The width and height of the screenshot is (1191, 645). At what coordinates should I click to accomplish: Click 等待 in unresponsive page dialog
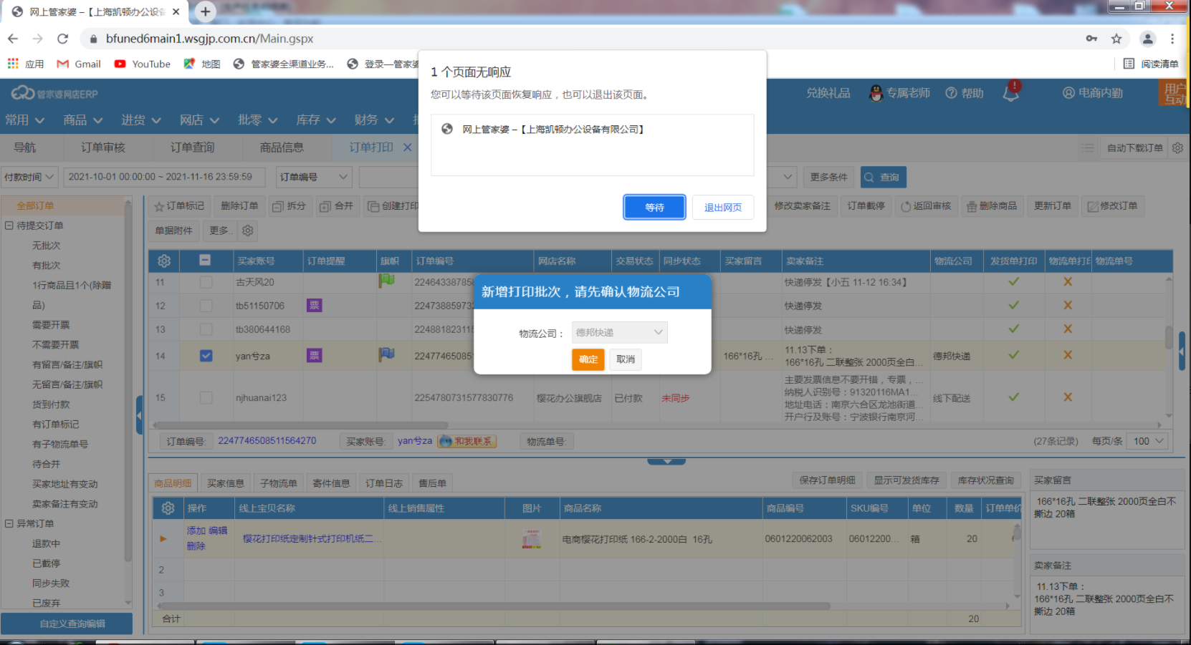[x=654, y=208]
